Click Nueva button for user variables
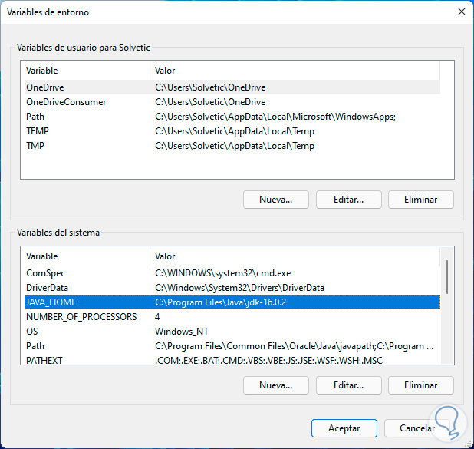This screenshot has height=449, width=474. (x=276, y=200)
